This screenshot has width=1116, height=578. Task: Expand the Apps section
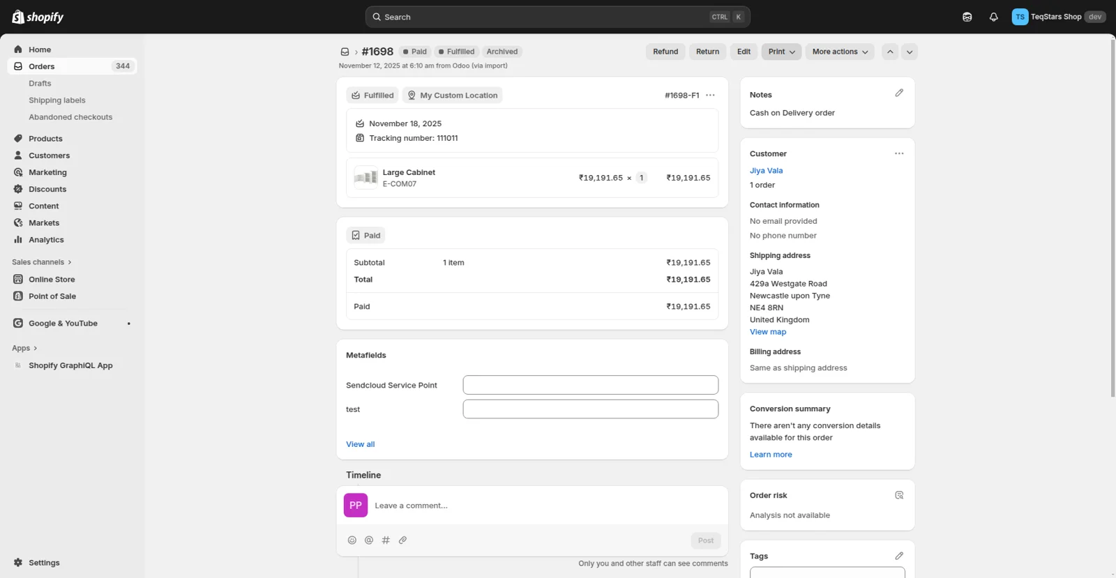[24, 348]
